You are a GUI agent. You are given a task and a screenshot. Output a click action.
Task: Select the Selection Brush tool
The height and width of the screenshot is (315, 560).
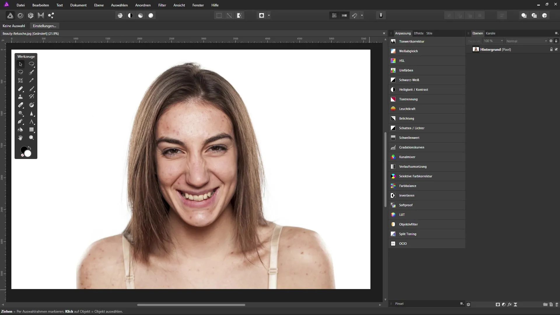click(x=32, y=72)
